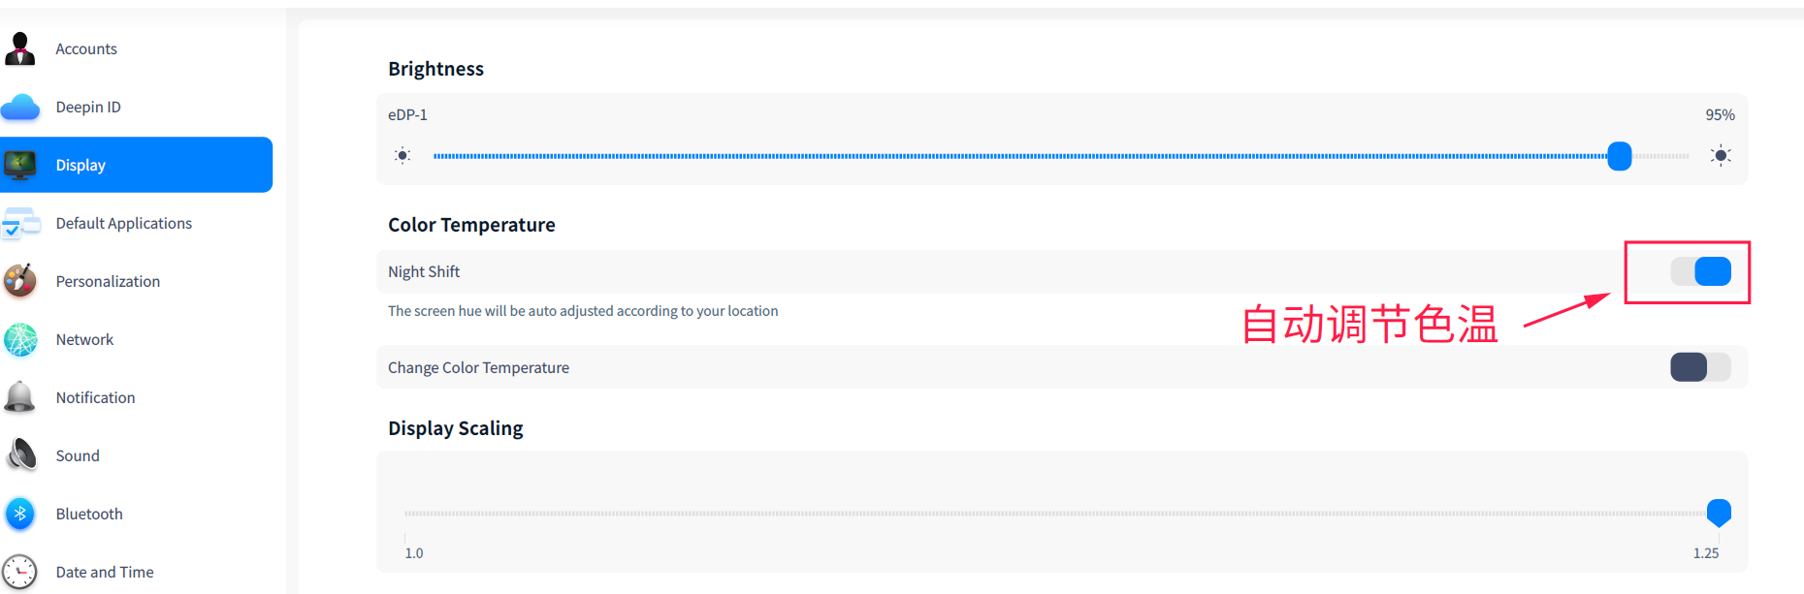
Task: Click the Accounts user icon
Action: pyautogui.click(x=20, y=48)
